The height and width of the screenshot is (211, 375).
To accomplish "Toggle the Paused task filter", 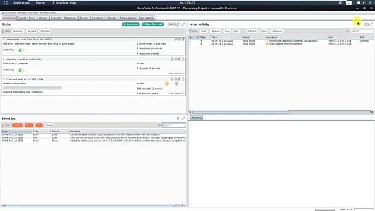I will 31,31.
